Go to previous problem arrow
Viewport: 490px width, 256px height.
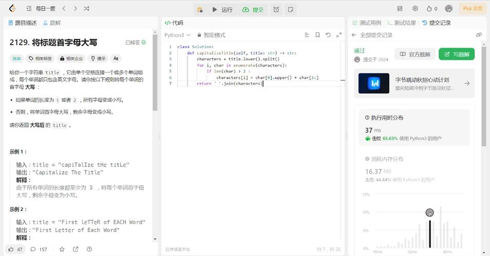click(x=64, y=9)
